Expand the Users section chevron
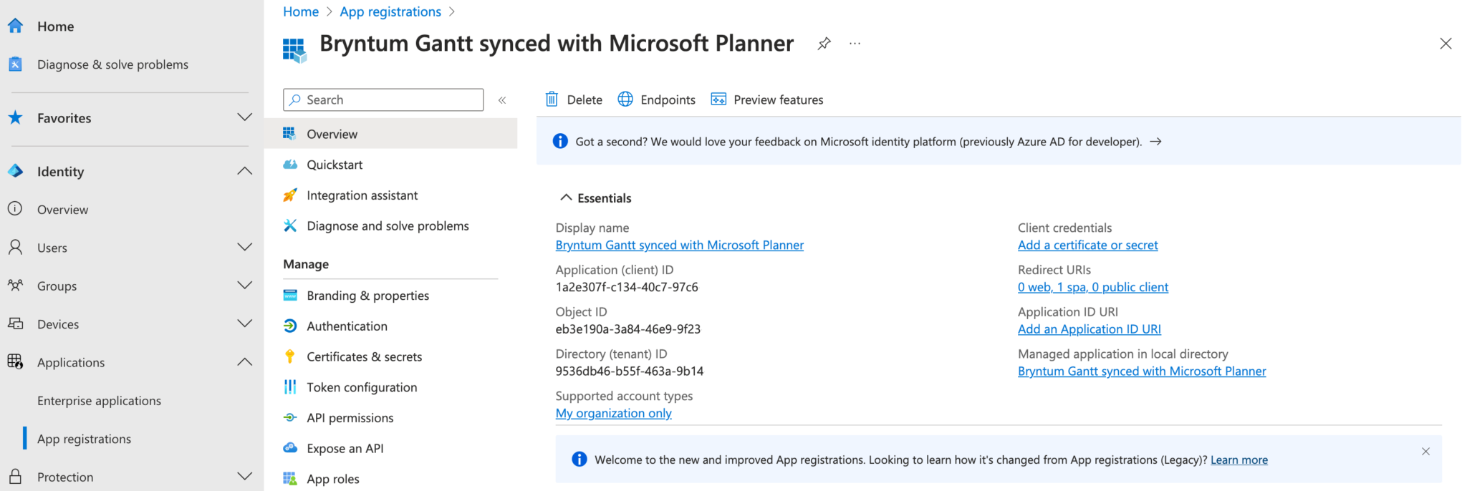The image size is (1467, 491). coord(245,248)
